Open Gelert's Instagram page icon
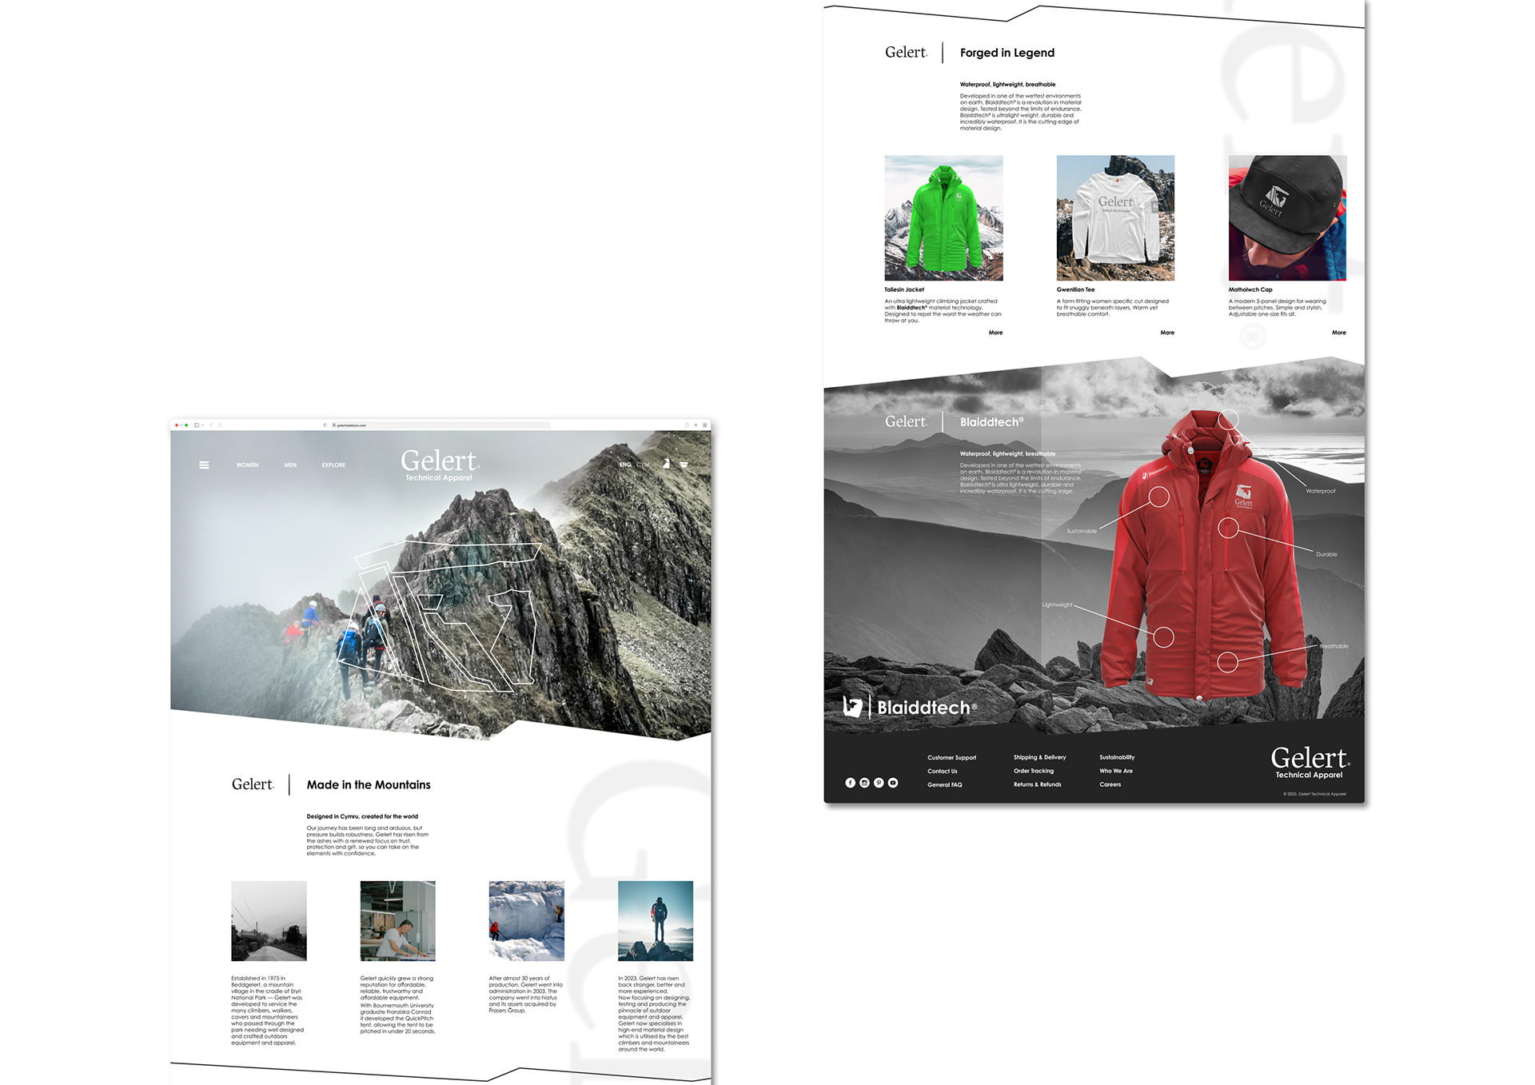 [864, 783]
